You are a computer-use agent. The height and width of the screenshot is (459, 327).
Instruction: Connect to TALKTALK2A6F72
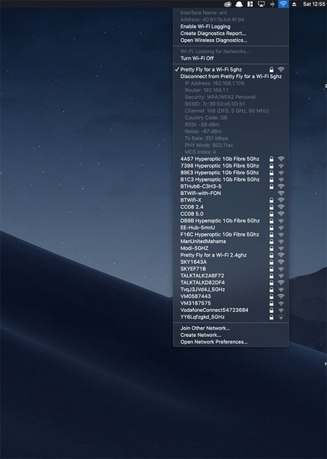click(x=231, y=276)
